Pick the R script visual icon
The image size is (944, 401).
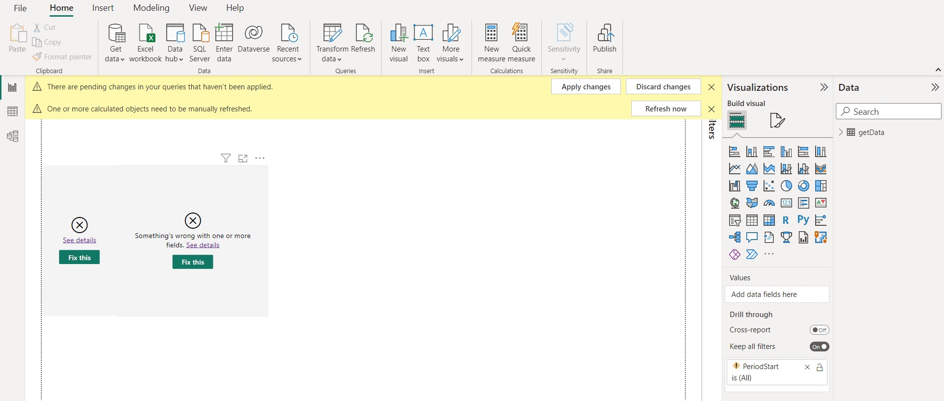pyautogui.click(x=786, y=220)
